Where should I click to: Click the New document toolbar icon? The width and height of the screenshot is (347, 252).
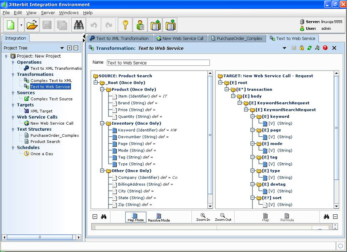(10, 25)
